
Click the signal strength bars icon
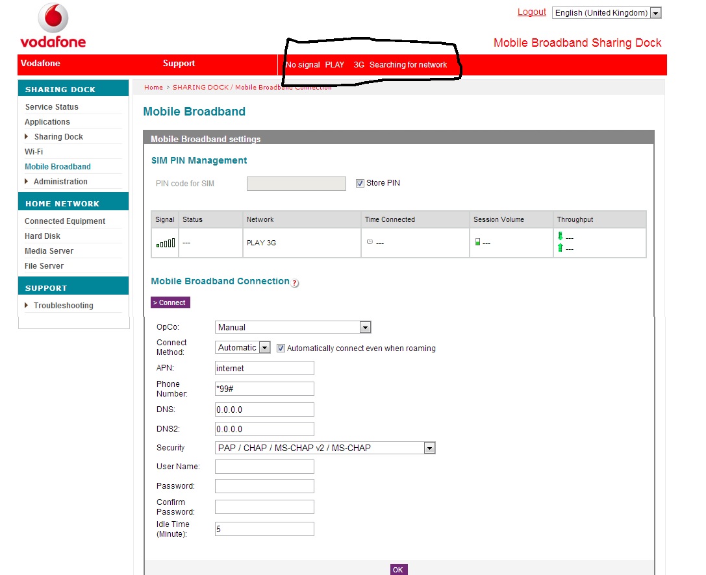tap(166, 243)
